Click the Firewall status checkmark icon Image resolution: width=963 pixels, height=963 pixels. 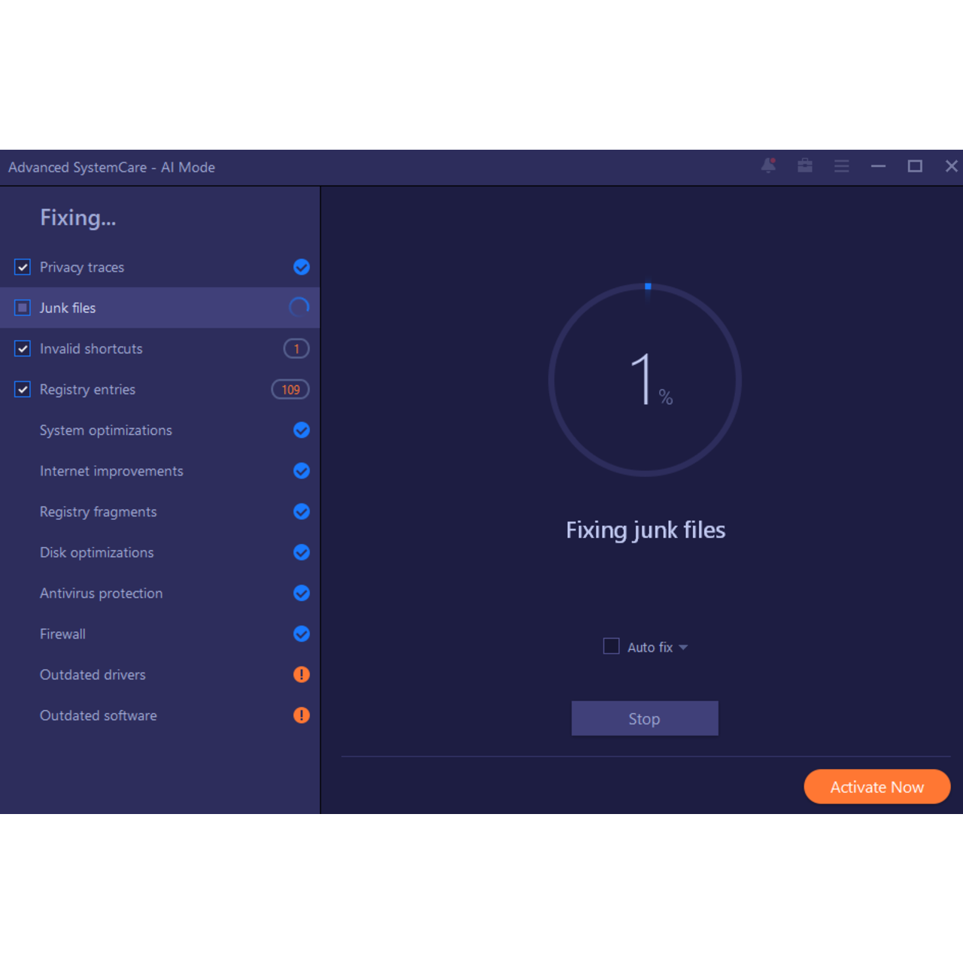[x=301, y=634]
